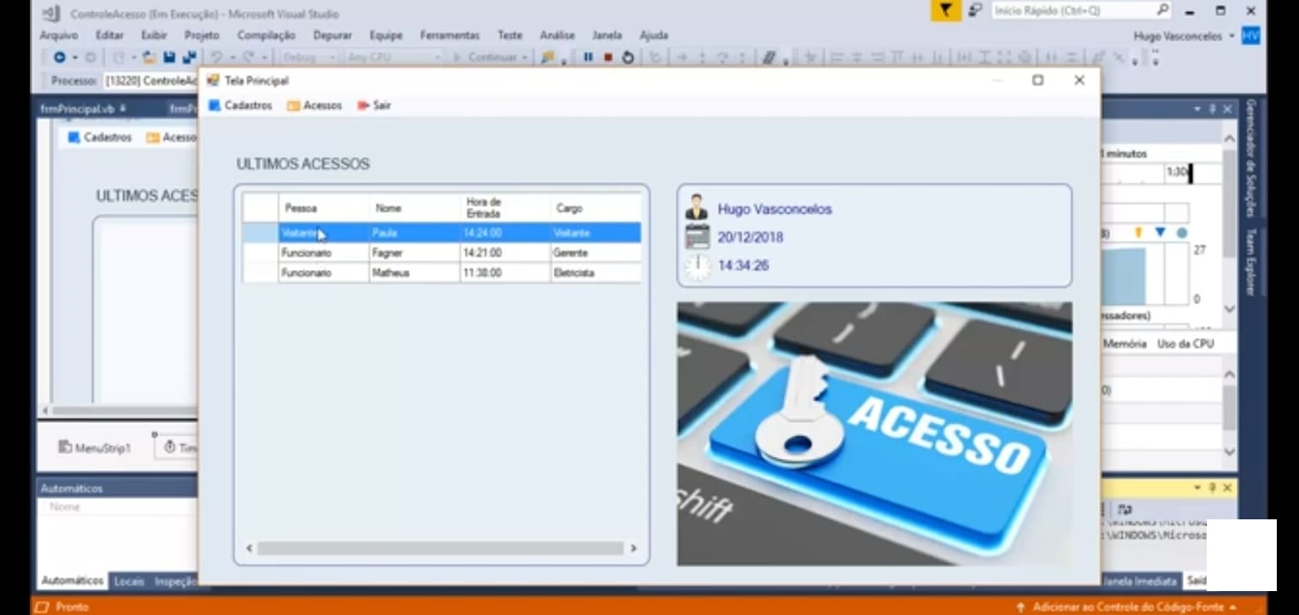Screen dimensions: 1299x615
Task: Click the Gerente cargo cell
Action: tap(596, 253)
